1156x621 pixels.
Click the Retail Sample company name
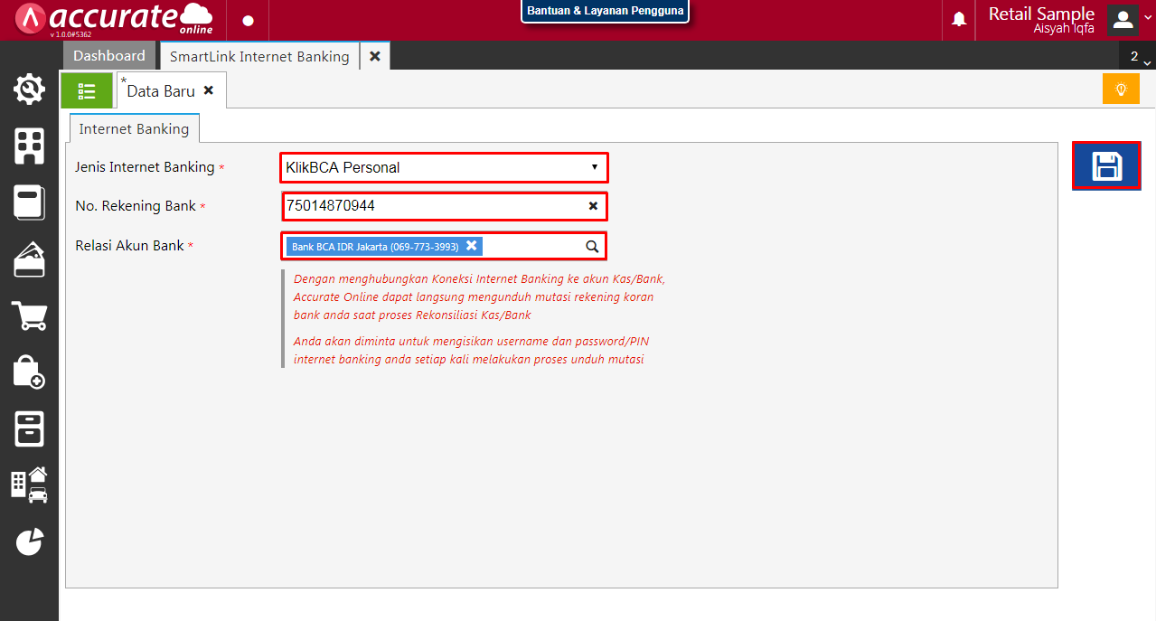click(x=1041, y=14)
